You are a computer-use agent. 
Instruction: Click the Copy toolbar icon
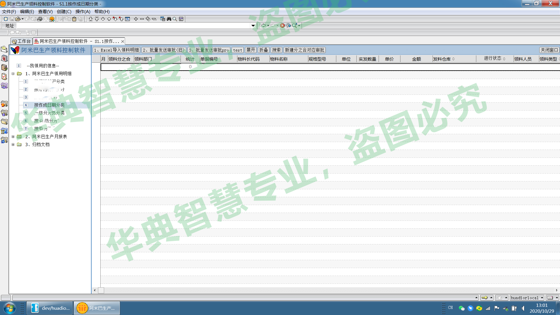click(68, 19)
